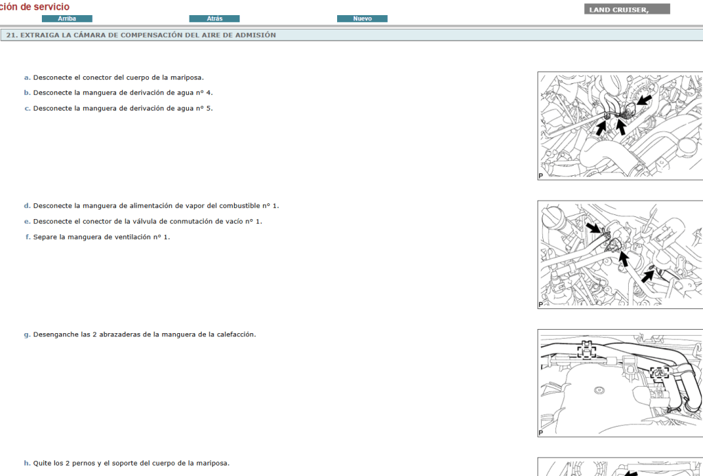Click the Atrás navigation button
The image size is (703, 476).
pyautogui.click(x=215, y=19)
